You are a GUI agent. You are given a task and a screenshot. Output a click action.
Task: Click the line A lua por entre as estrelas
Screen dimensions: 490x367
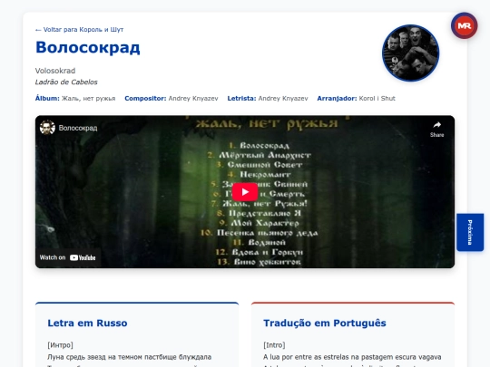tap(352, 357)
